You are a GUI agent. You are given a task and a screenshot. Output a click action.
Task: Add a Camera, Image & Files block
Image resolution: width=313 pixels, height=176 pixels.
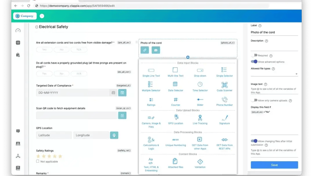coord(151,121)
